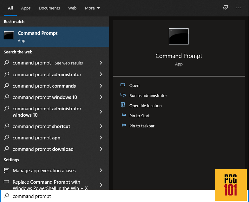Expand arrow for command prompt administrator suggestion

coord(101,74)
